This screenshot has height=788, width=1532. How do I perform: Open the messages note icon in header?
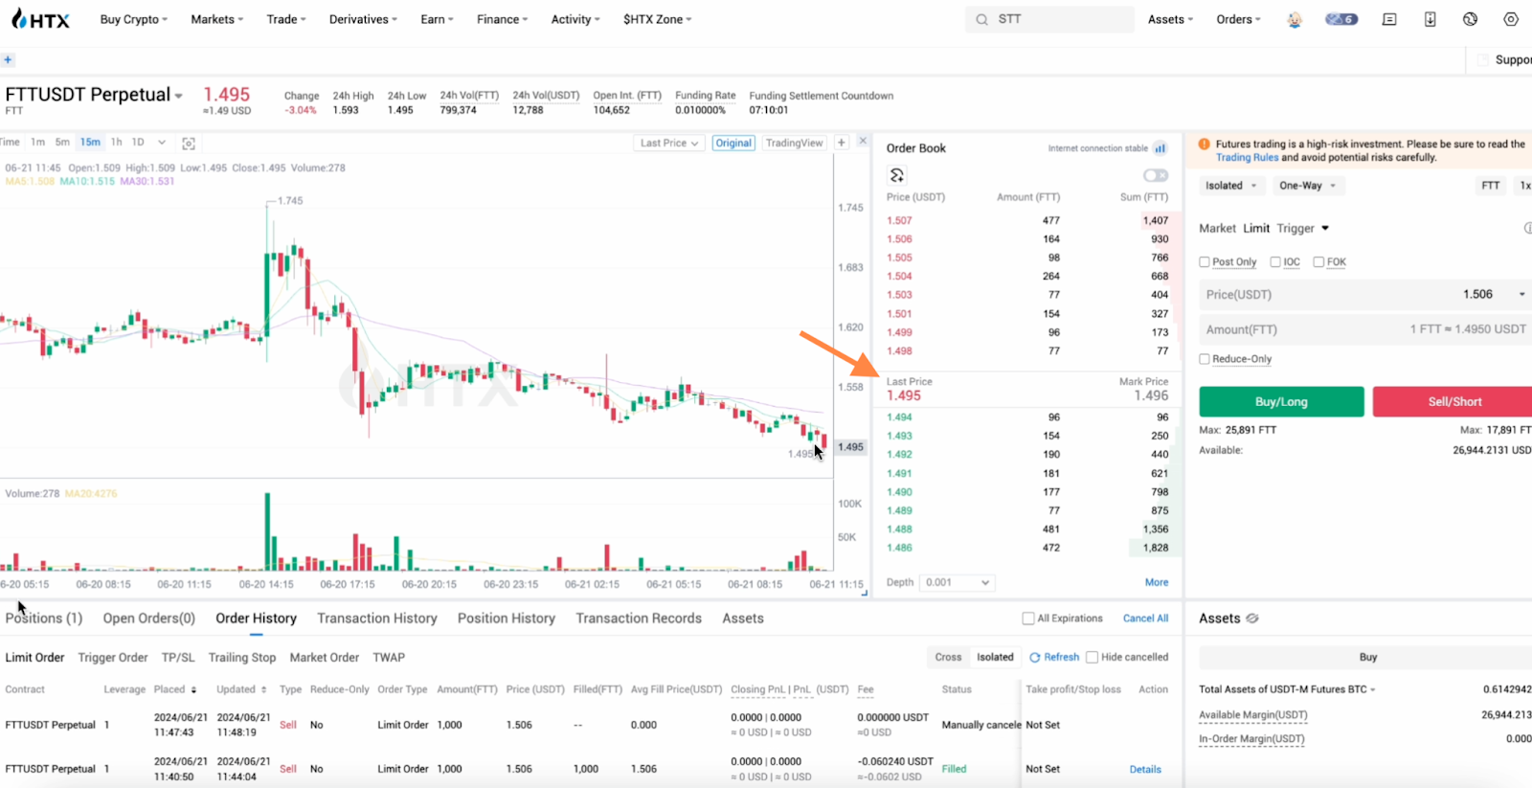pos(1389,19)
